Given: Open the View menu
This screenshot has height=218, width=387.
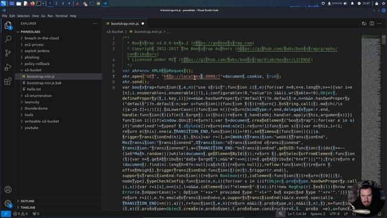Looking at the screenshot, I should [x=35, y=16].
